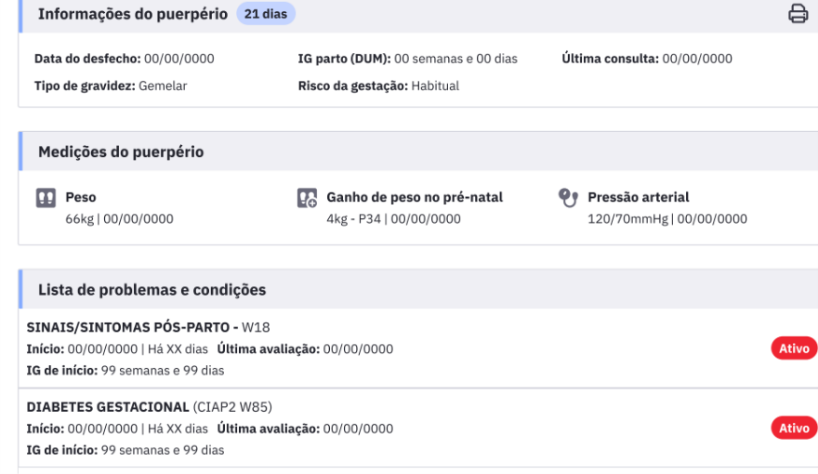Open the Medições do puerpério section header
This screenshot has width=818, height=474.
tap(121, 151)
